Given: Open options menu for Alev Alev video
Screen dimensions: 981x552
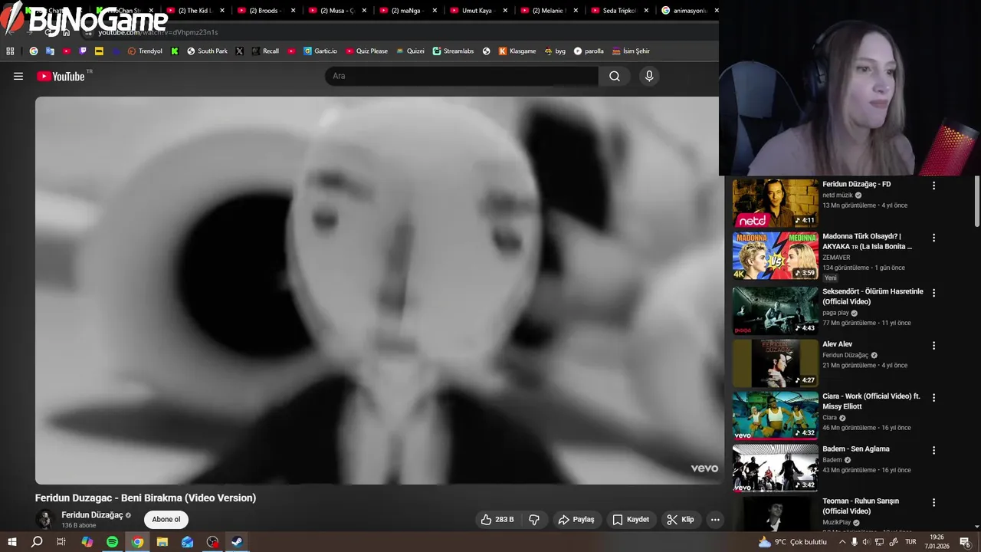Looking at the screenshot, I should click(933, 346).
